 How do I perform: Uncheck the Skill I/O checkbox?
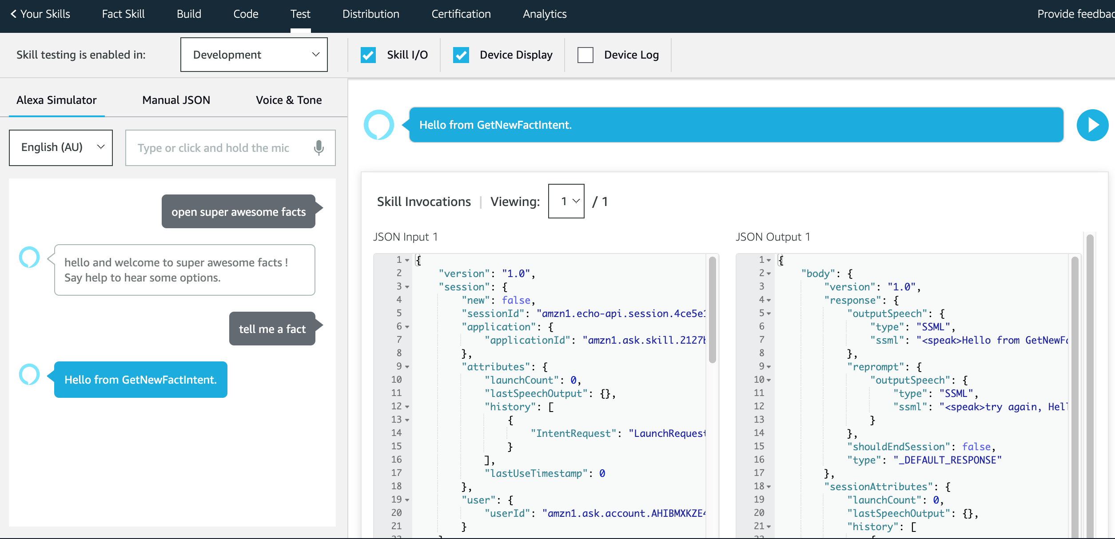pos(368,55)
